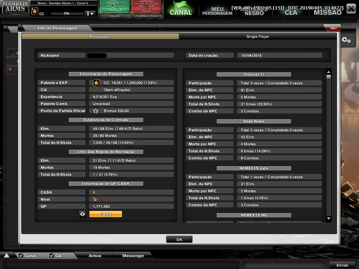This screenshot has width=359, height=269.
Task: Click the CC rank star badge top-left
Action: (35, 11)
